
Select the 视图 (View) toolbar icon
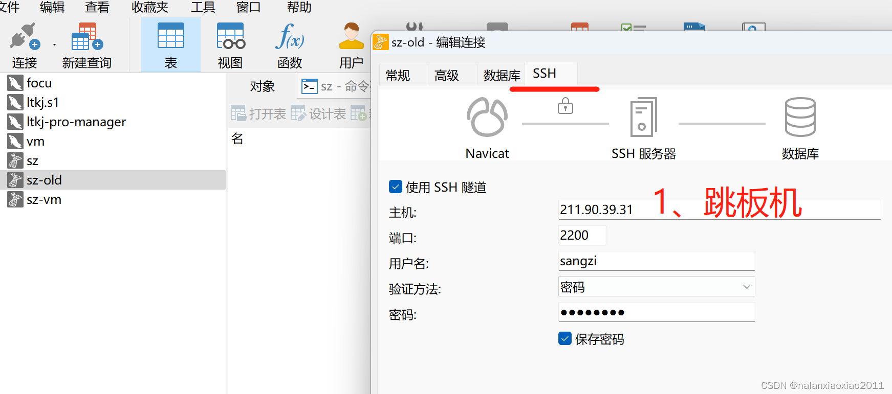231,36
